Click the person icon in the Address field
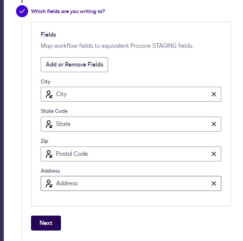The height and width of the screenshot is (241, 243). [49, 183]
